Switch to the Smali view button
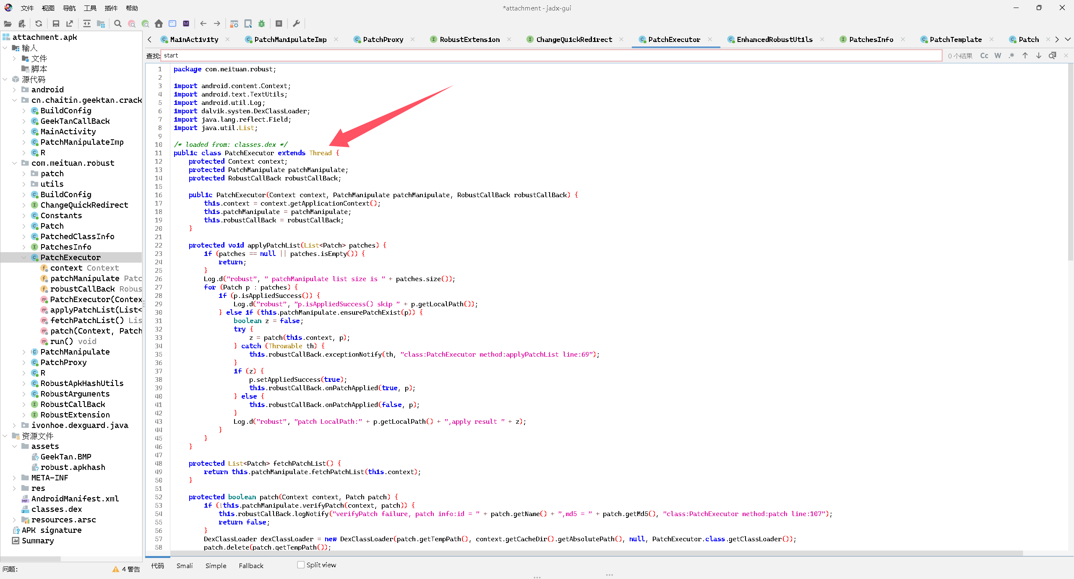 point(185,566)
